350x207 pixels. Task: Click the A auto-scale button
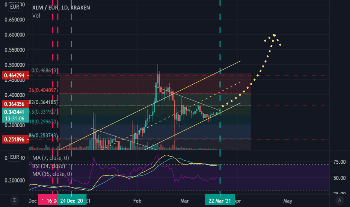(340, 200)
